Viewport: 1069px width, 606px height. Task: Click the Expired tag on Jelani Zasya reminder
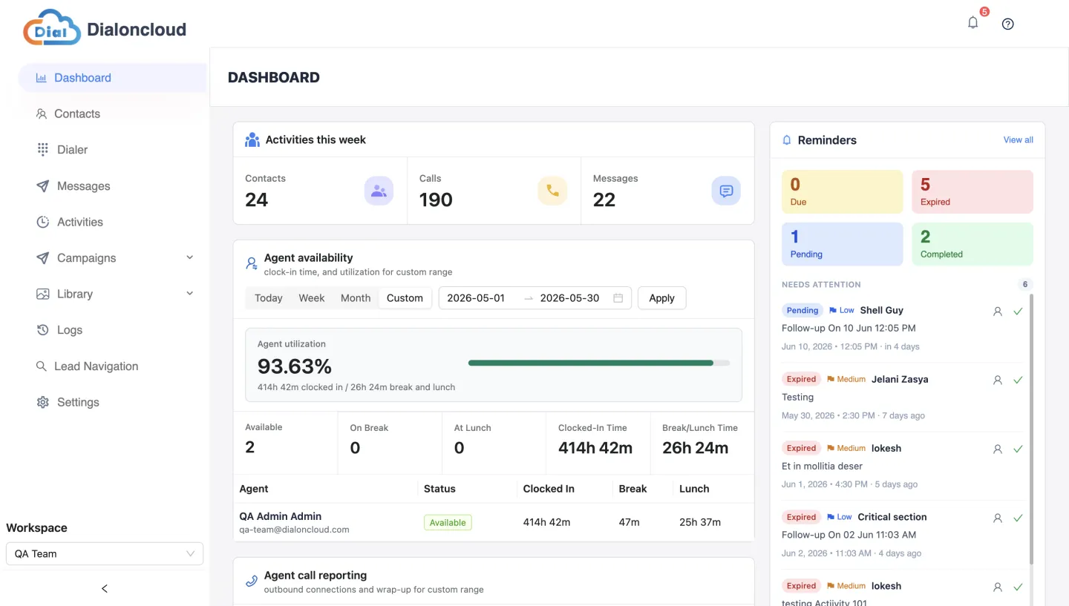[801, 379]
